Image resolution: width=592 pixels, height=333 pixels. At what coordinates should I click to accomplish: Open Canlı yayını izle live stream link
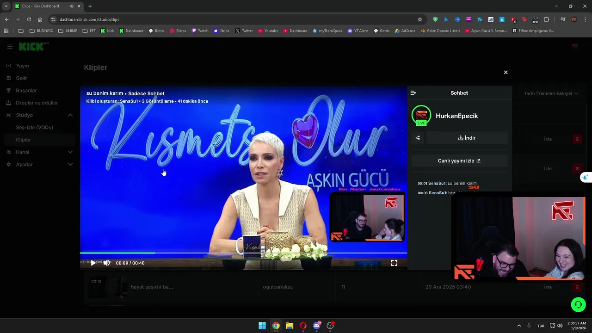coord(459,161)
